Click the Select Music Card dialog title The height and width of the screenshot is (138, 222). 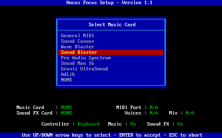tap(112, 24)
